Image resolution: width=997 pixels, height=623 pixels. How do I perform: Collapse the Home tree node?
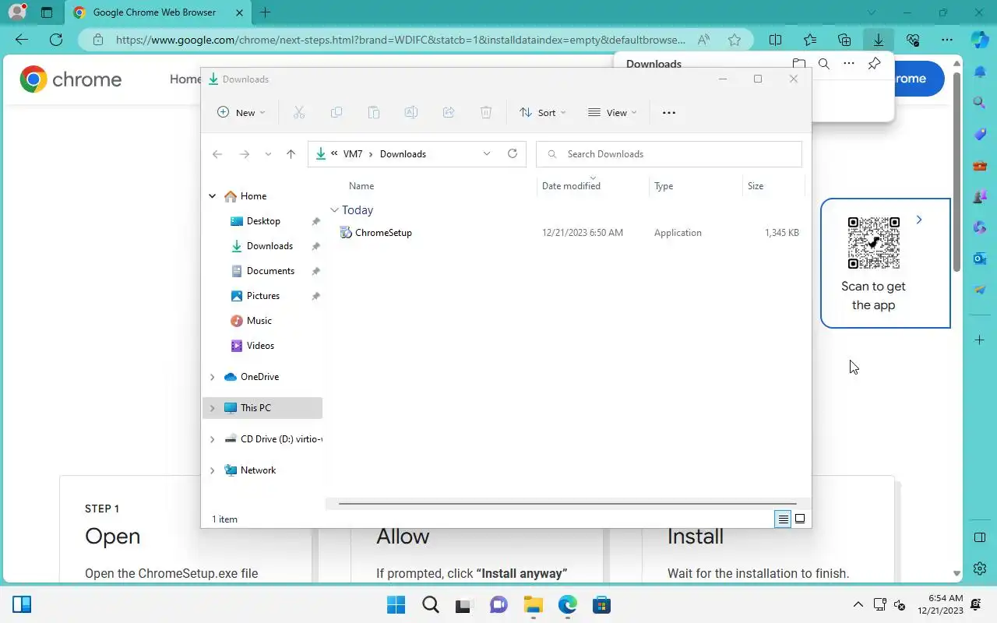pos(212,196)
